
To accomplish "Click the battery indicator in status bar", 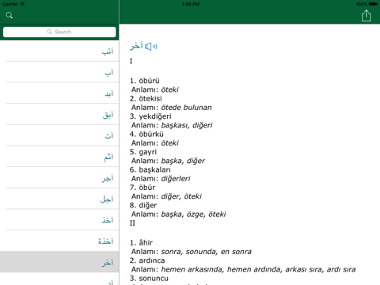I will coord(374,4).
